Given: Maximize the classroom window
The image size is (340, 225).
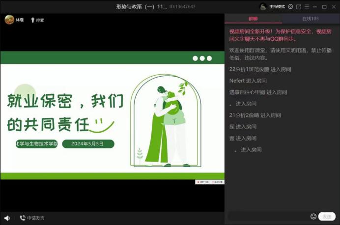Looking at the screenshot, I should pyautogui.click(x=324, y=7).
